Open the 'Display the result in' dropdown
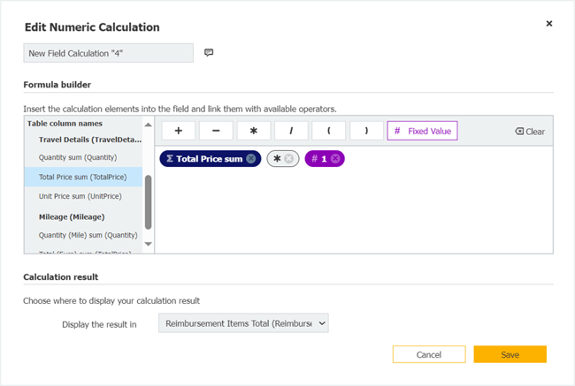 coord(243,324)
